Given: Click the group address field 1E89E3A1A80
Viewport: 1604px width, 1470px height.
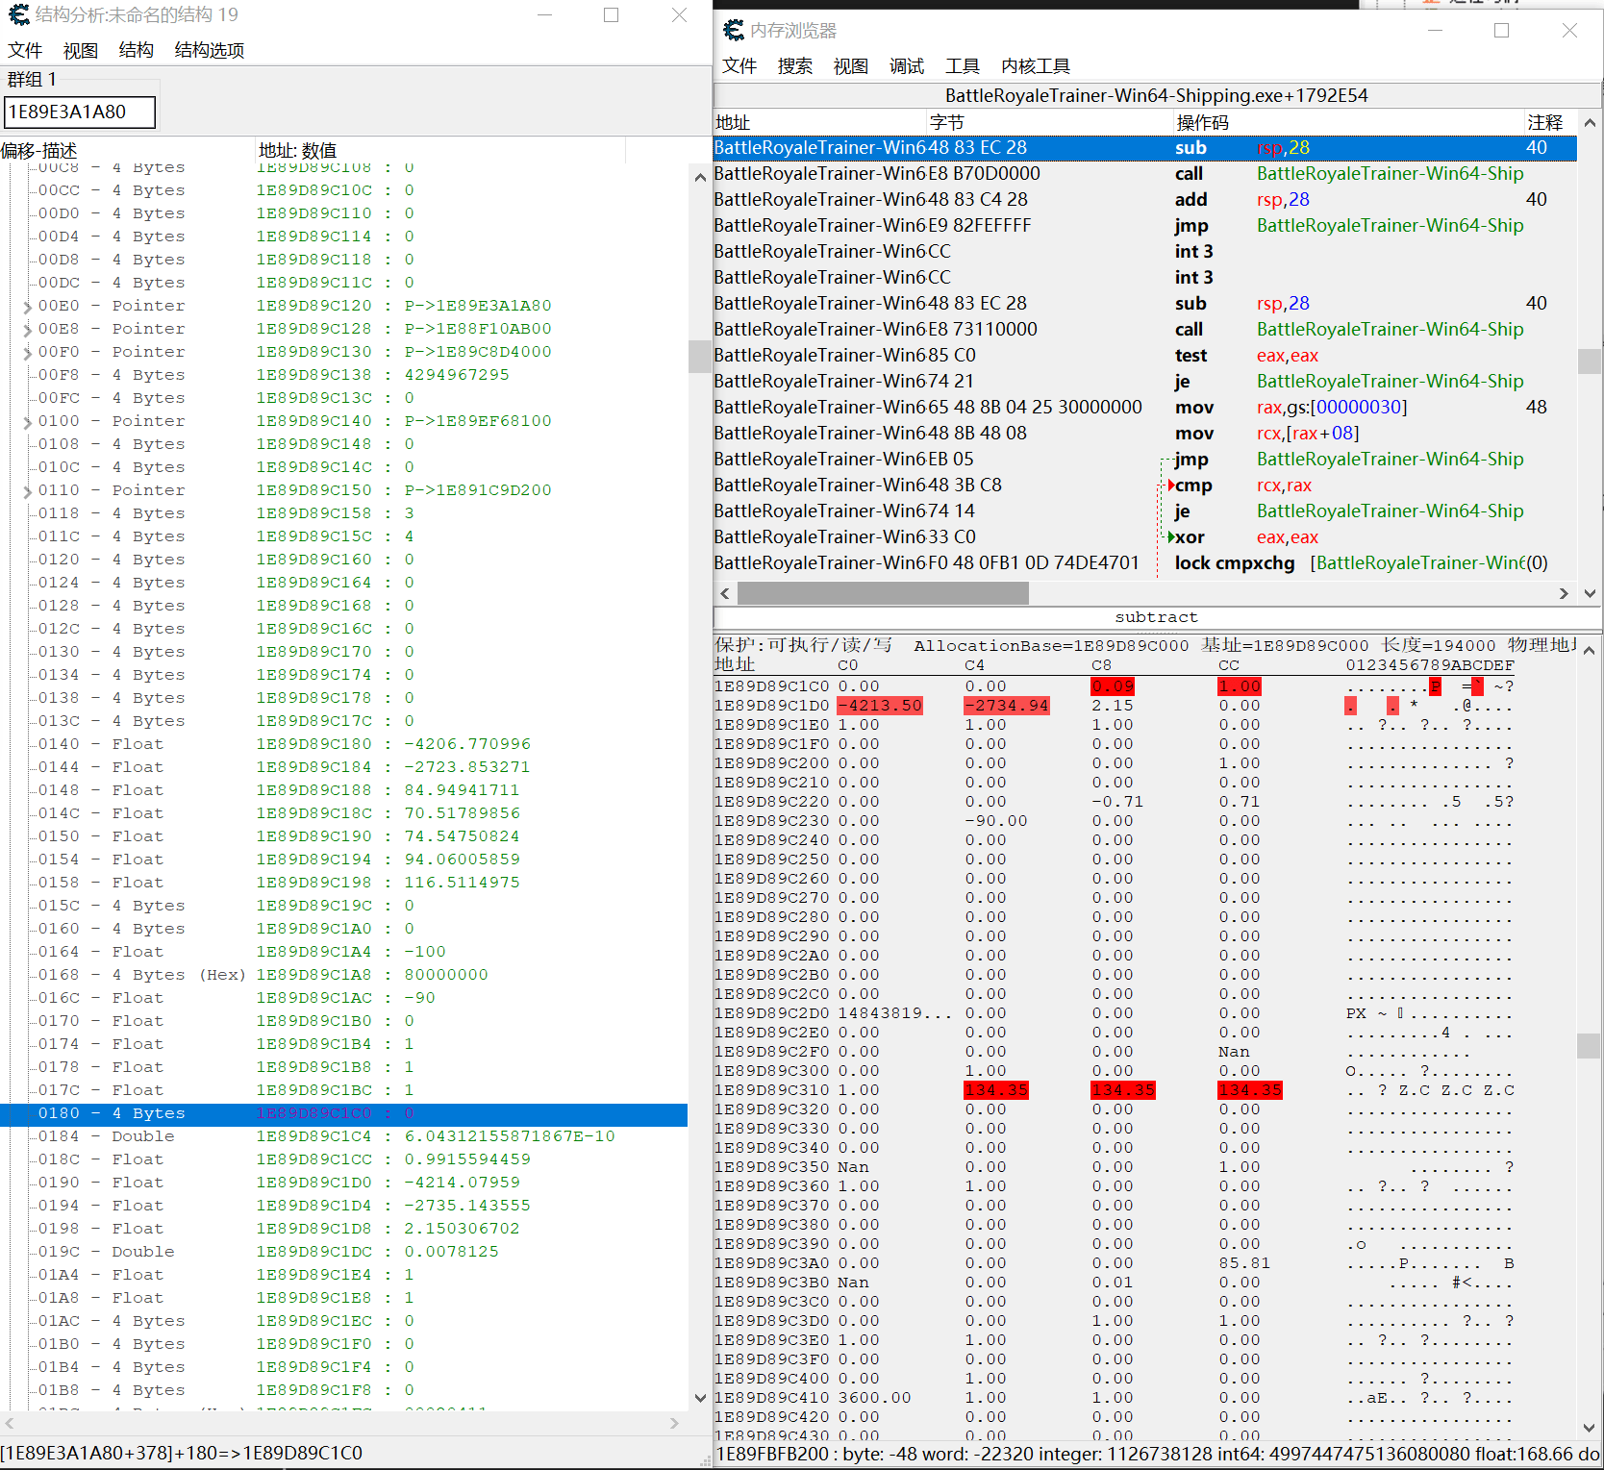Looking at the screenshot, I should coord(79,112).
